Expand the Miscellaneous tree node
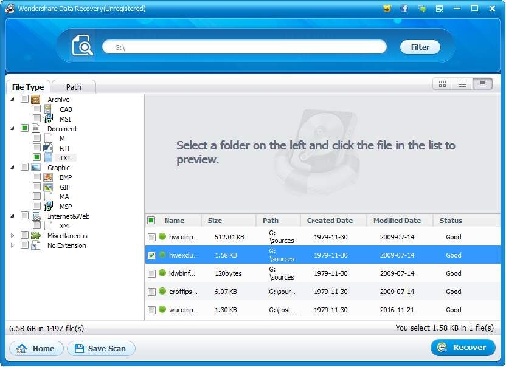This screenshot has width=506, height=367. click(12, 236)
